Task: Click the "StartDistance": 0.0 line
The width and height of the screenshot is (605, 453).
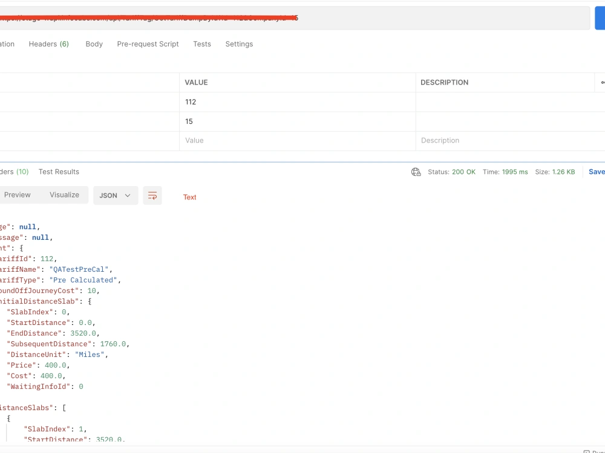Action: (51, 323)
